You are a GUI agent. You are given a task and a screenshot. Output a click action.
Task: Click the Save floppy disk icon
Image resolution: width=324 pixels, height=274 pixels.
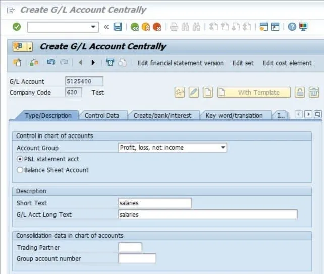(118, 27)
